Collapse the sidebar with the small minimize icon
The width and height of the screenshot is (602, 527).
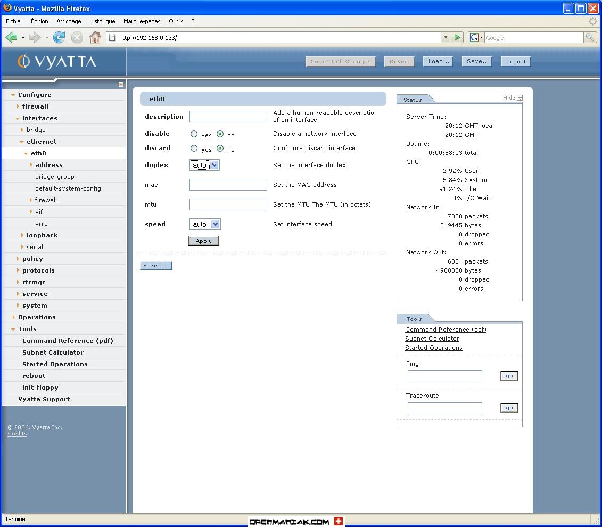click(121, 84)
